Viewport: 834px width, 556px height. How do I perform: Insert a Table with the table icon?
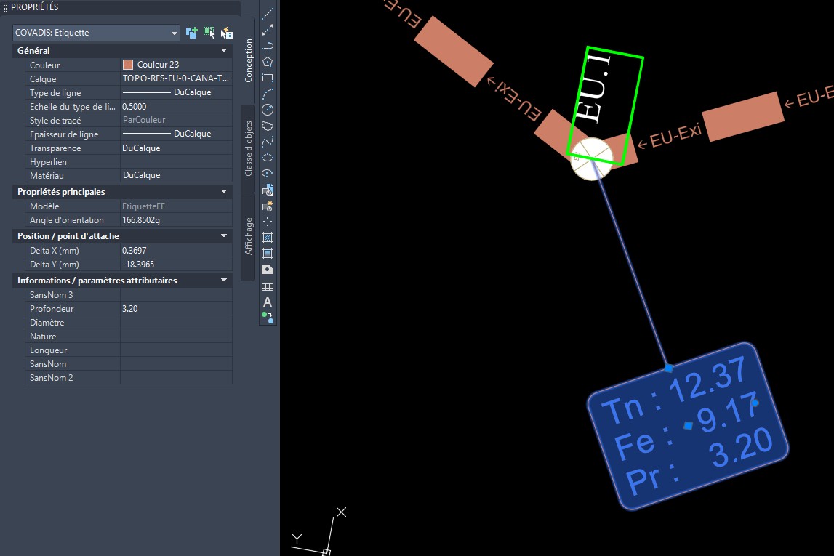click(268, 286)
